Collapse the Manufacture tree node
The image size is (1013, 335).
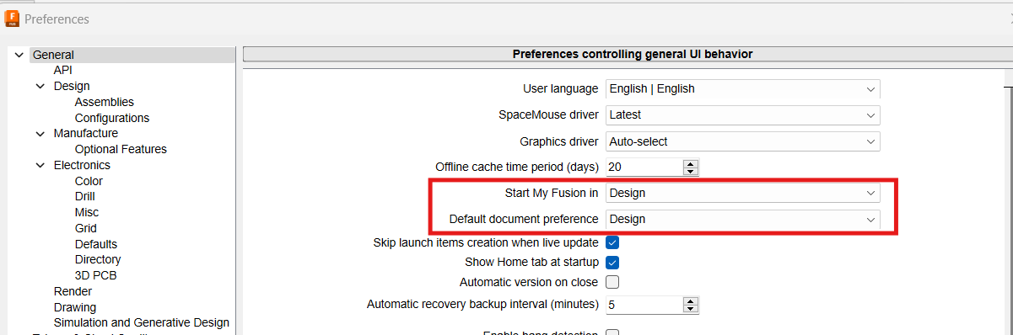40,133
